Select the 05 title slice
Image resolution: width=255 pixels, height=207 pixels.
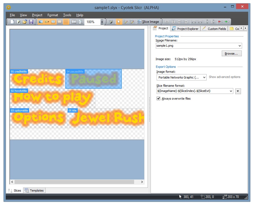point(106,119)
